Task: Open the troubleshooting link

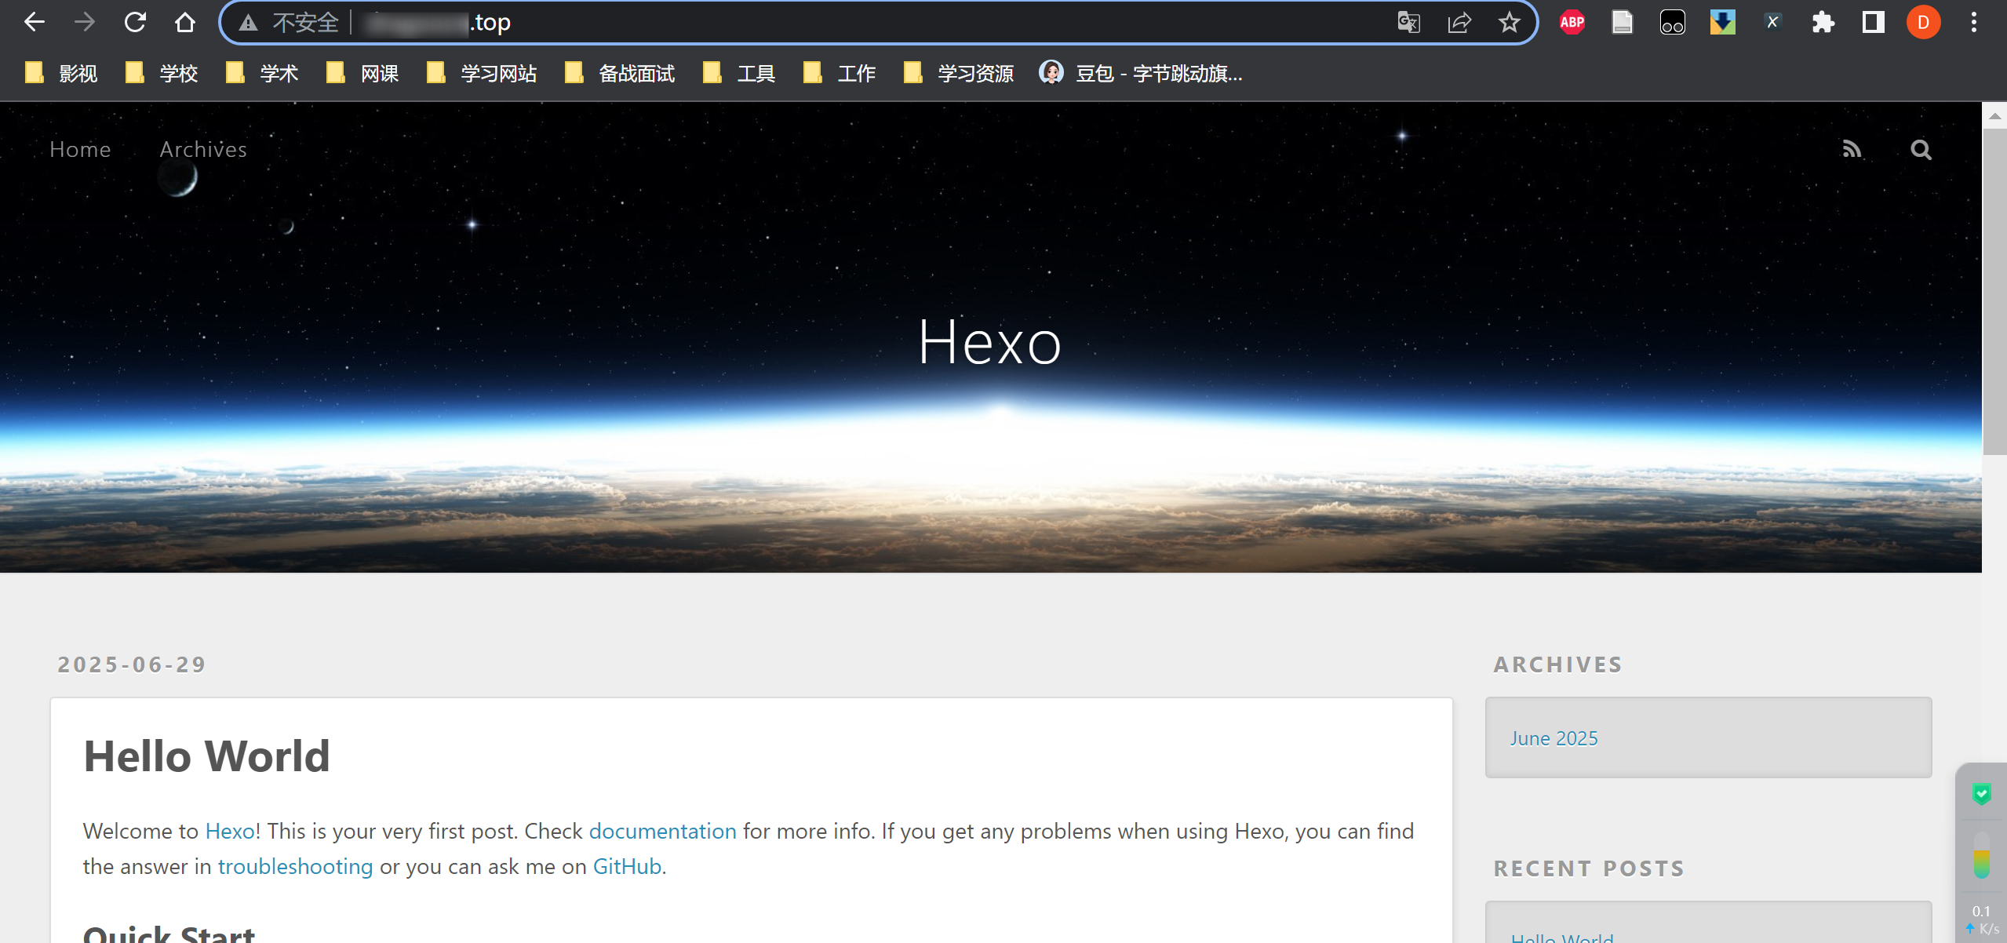Action: click(296, 866)
